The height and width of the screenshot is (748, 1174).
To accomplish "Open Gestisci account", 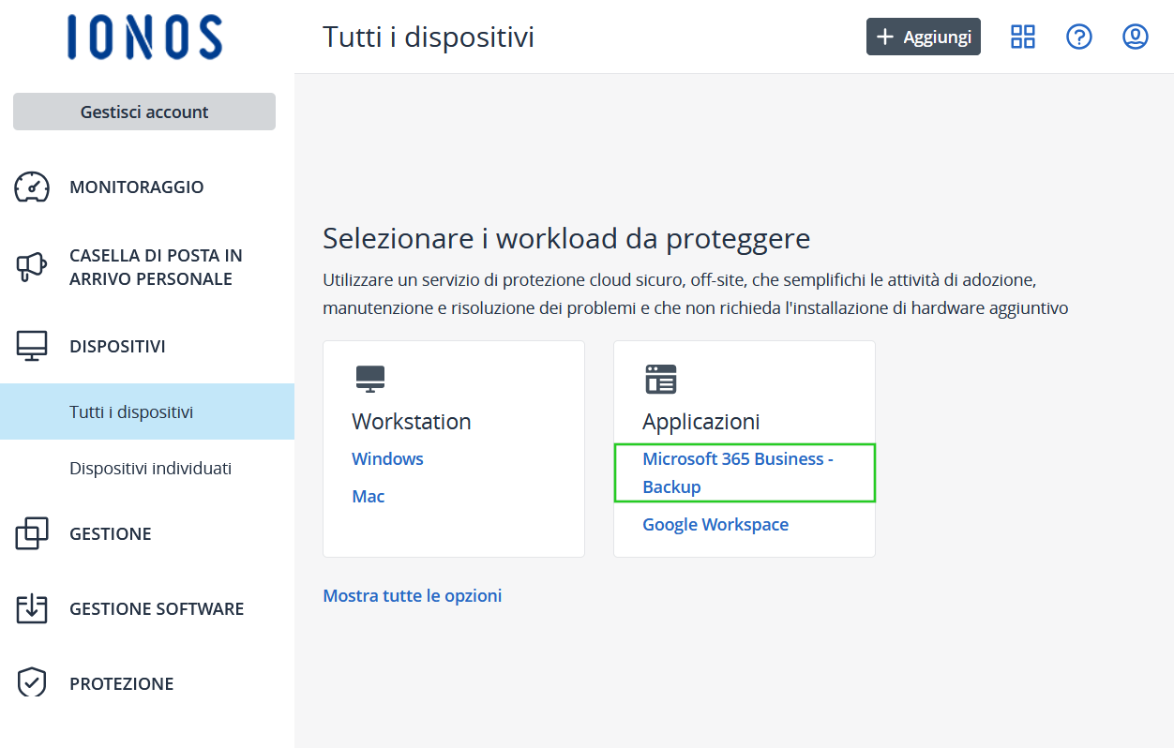I will click(x=143, y=111).
